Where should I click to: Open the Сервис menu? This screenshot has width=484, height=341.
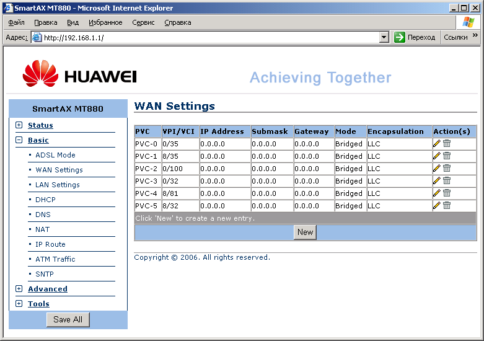pyautogui.click(x=143, y=22)
